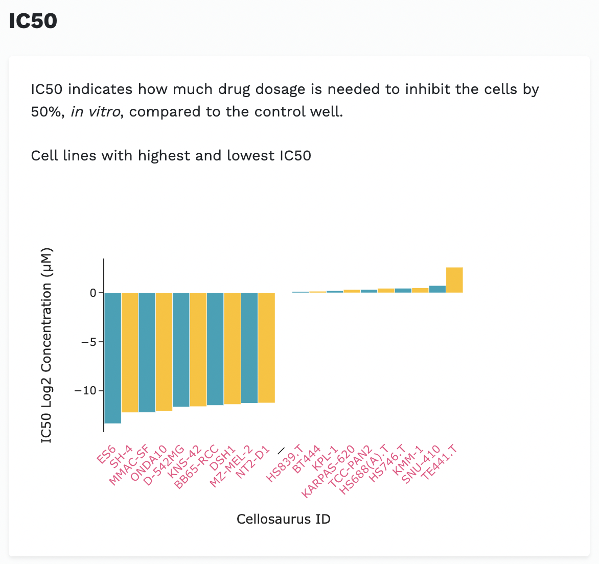This screenshot has height=564, width=599.
Task: Click the tall yellow TE441.T bar
Action: click(x=454, y=280)
